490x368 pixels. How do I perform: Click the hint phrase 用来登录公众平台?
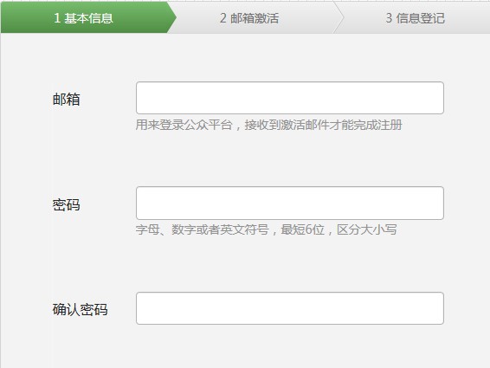coord(184,125)
